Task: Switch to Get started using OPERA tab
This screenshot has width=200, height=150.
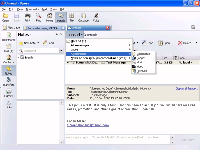Action: (42, 28)
